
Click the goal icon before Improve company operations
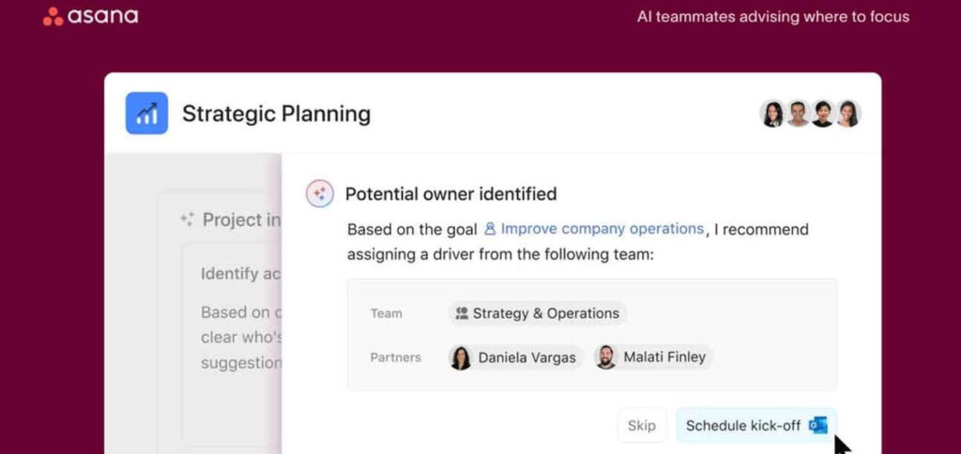(490, 229)
